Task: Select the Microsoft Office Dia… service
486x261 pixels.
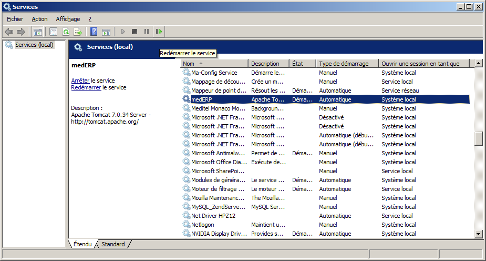Action: (325, 162)
